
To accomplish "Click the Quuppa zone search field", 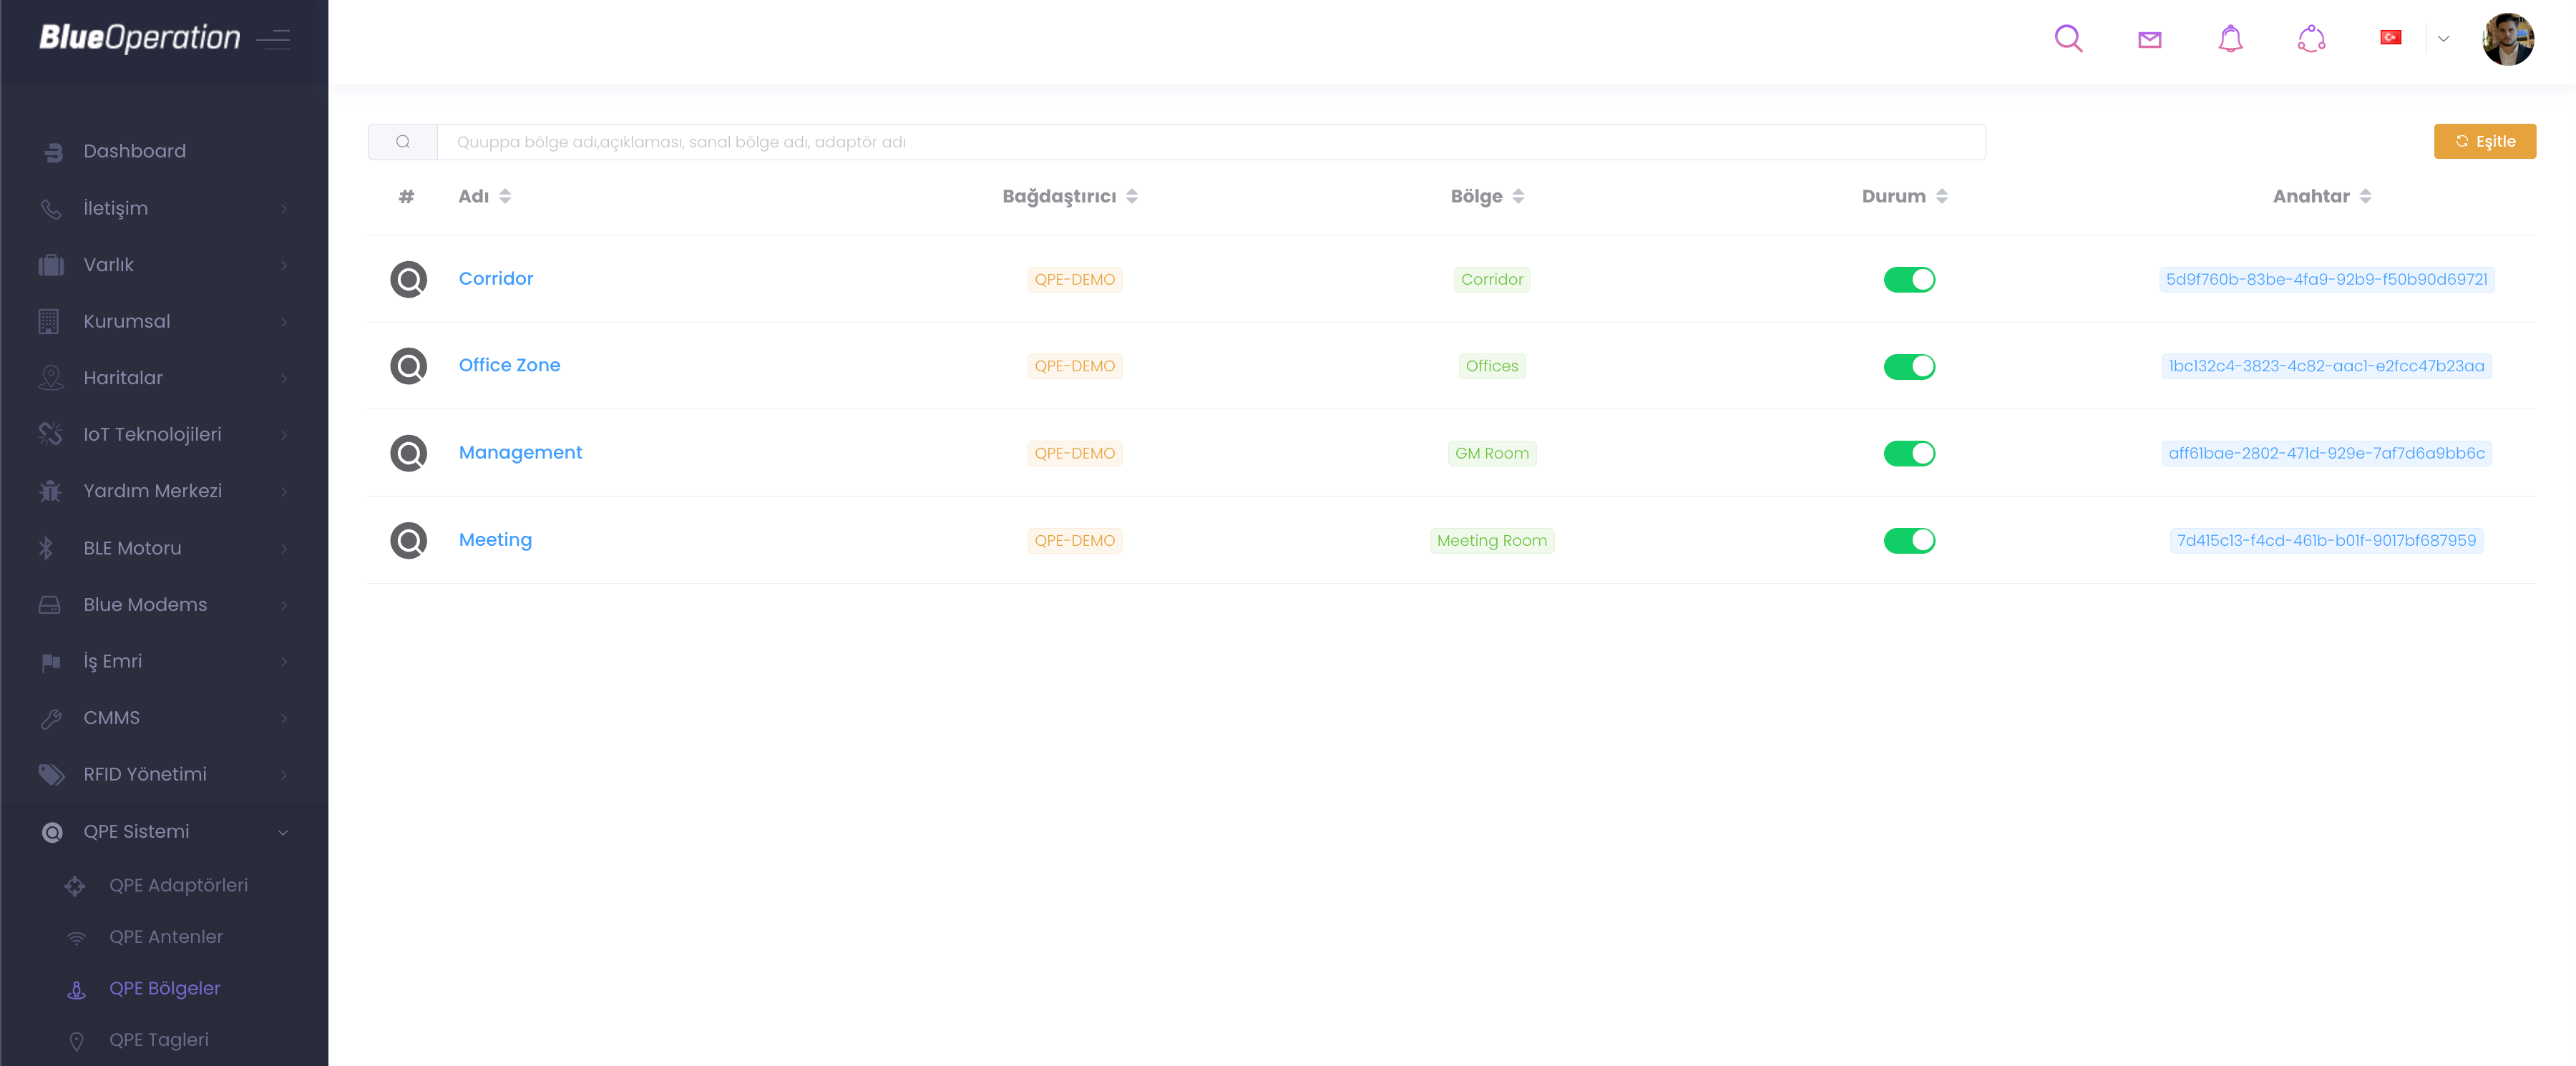I will pyautogui.click(x=1210, y=142).
